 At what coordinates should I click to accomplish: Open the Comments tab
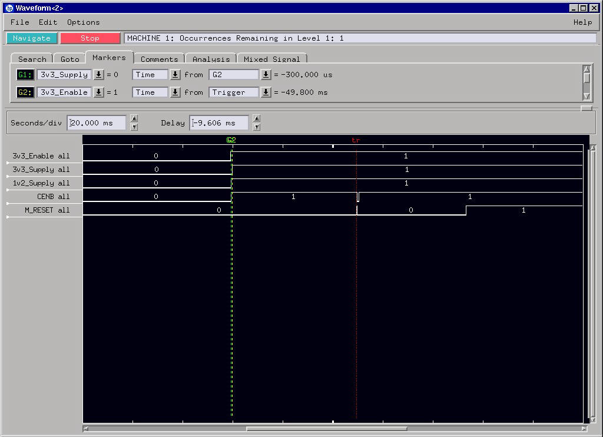(159, 59)
